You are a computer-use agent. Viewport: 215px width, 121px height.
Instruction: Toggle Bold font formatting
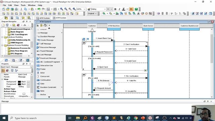coord(115,9)
